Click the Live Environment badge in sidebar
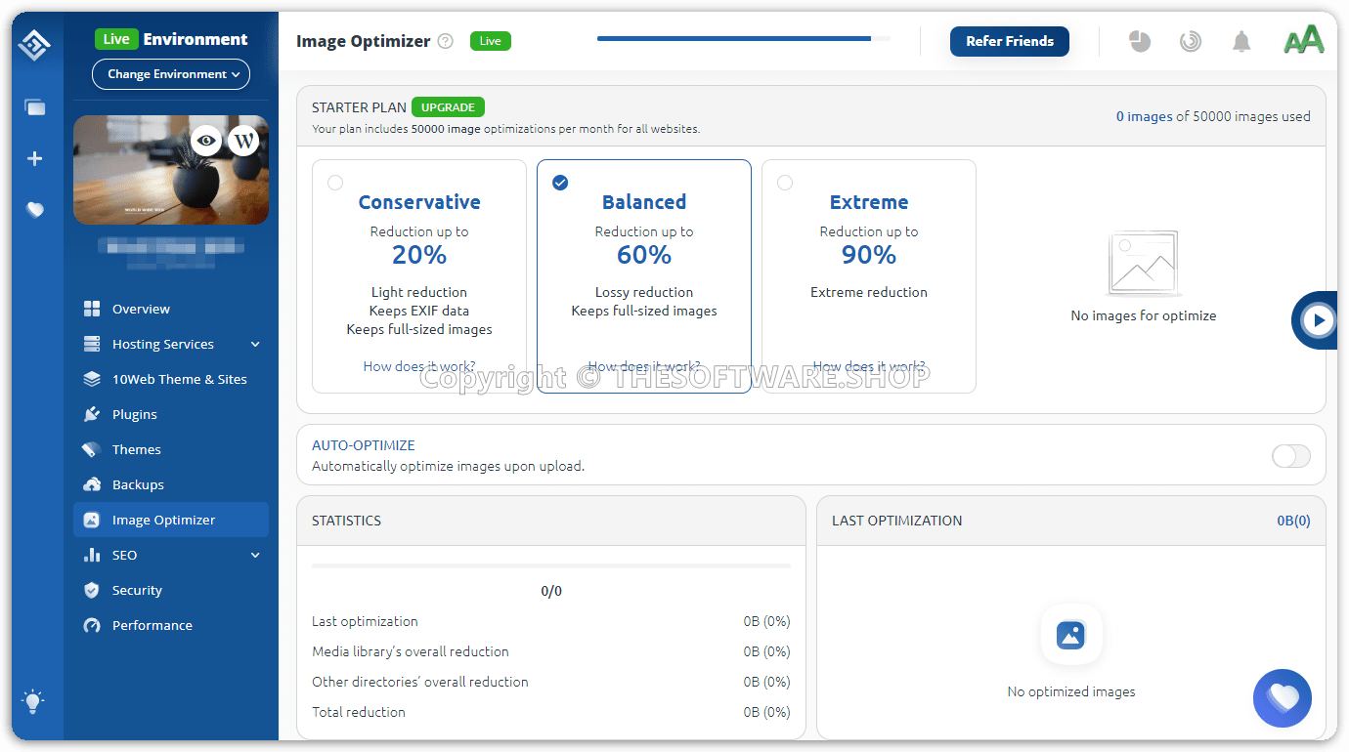Screen dimensions: 1349x752 coord(116,39)
